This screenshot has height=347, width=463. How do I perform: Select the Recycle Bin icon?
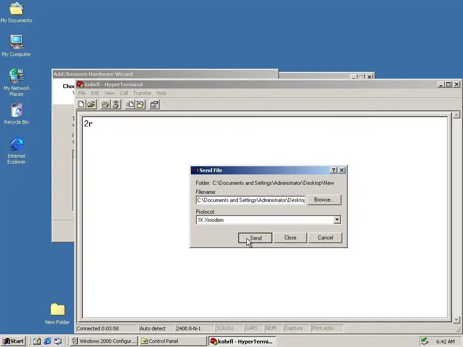pyautogui.click(x=16, y=113)
